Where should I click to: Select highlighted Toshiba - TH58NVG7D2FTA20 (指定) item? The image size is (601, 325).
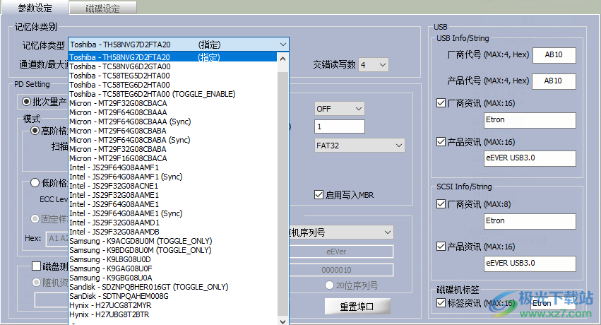(x=172, y=57)
